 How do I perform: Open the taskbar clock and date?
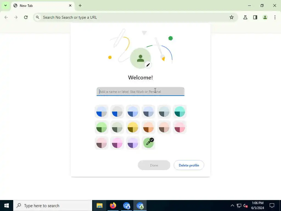tap(257, 206)
